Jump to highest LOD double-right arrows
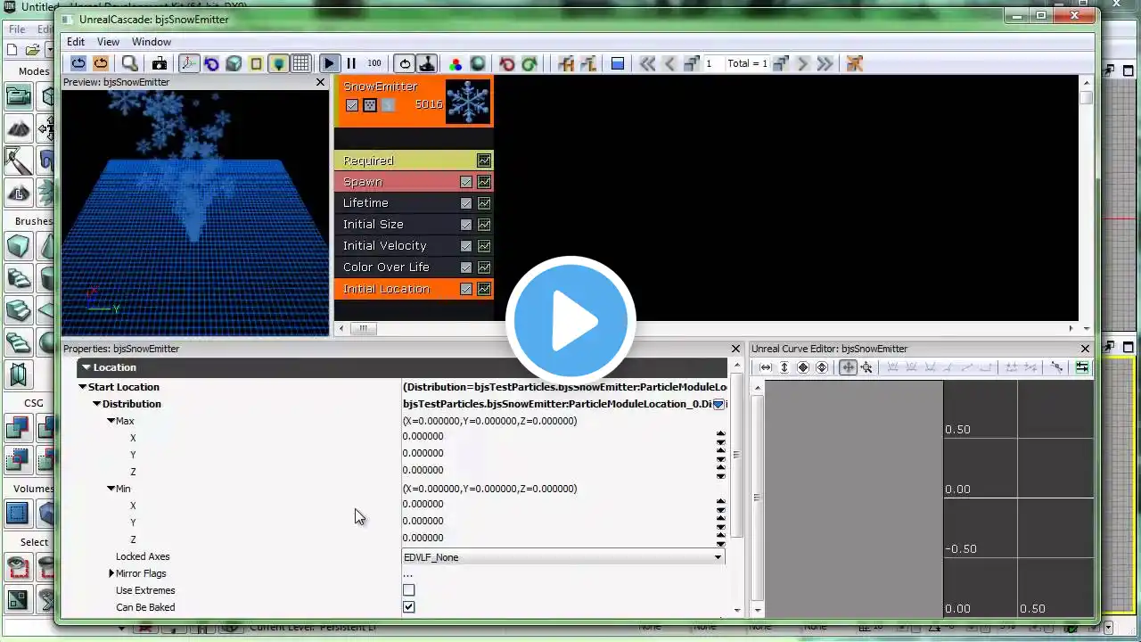The width and height of the screenshot is (1141, 642). click(x=825, y=63)
